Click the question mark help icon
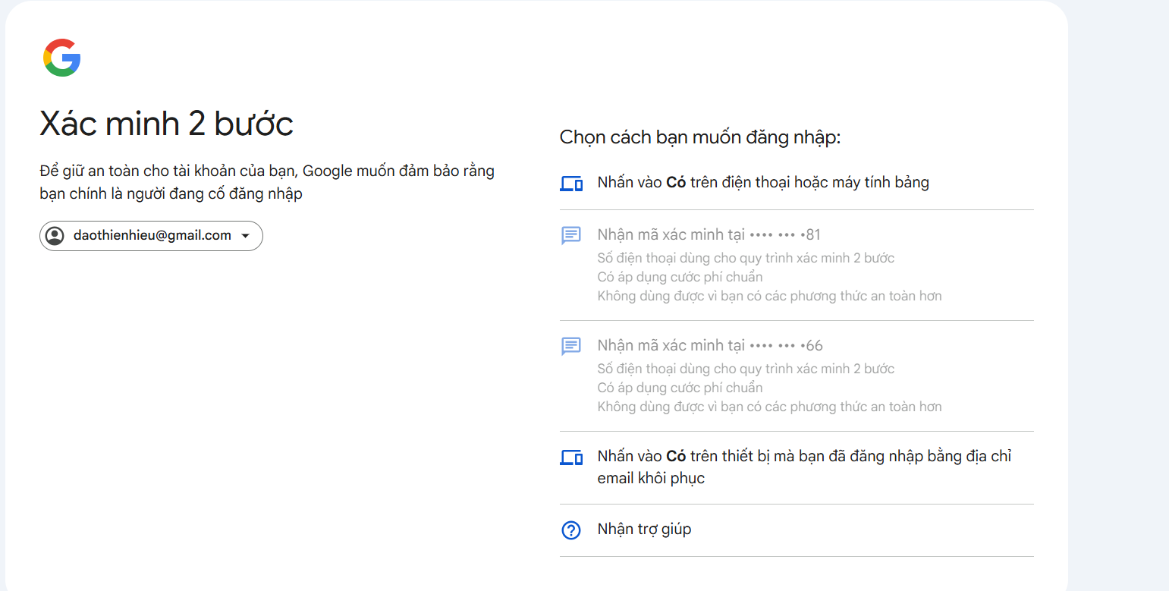Image resolution: width=1169 pixels, height=591 pixels. (570, 530)
